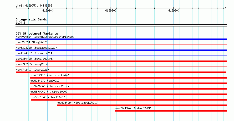Select the red bar for nsv5984572

pos(128,83)
